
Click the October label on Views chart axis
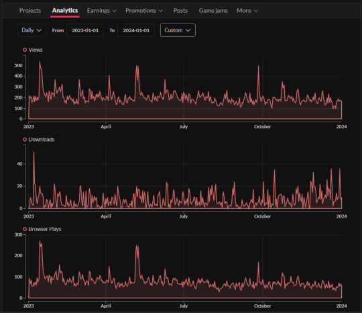263,127
